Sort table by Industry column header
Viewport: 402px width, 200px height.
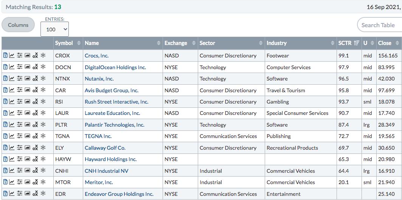[301, 43]
